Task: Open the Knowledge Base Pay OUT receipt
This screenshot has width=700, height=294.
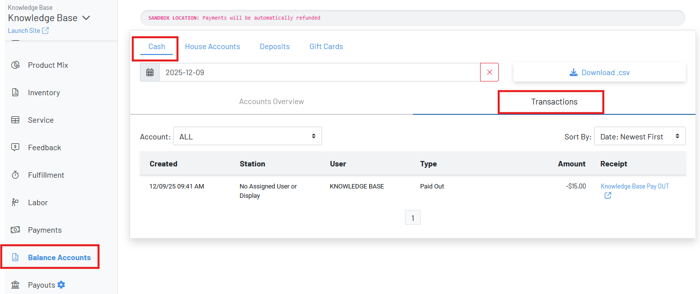Action: pos(634,187)
